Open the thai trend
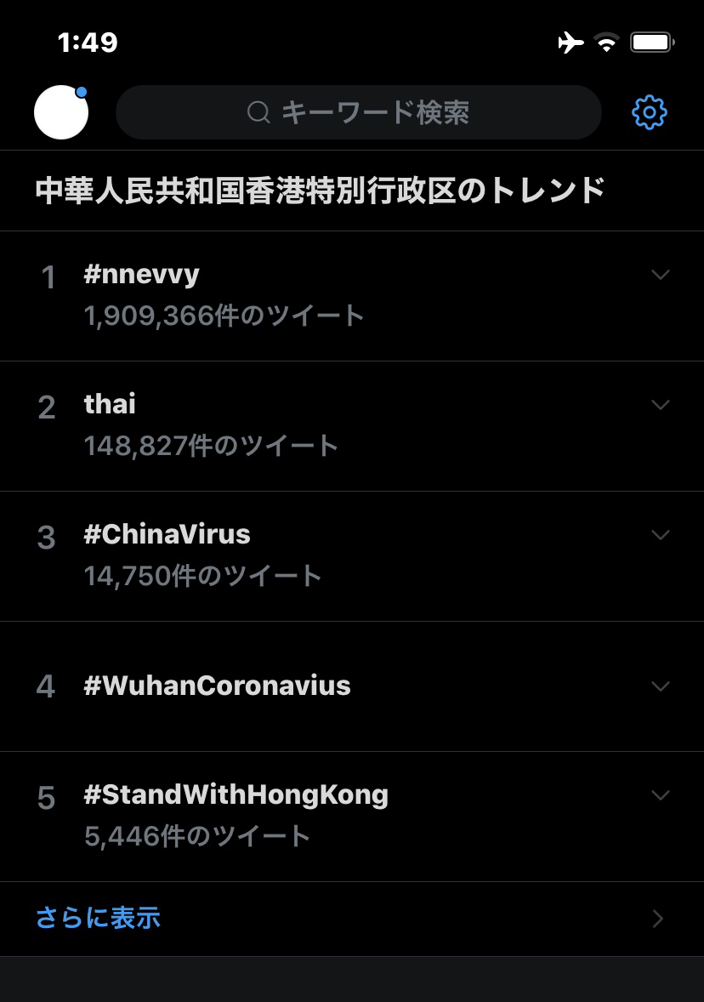Viewport: 704px width, 1002px height. click(x=352, y=426)
